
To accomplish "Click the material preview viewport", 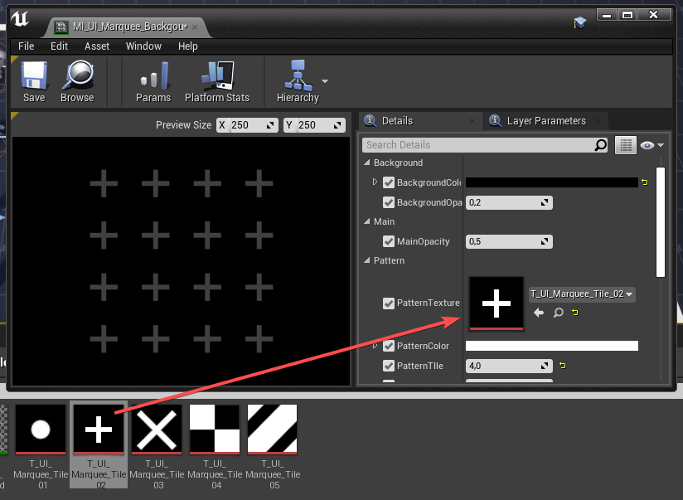I will pyautogui.click(x=182, y=261).
